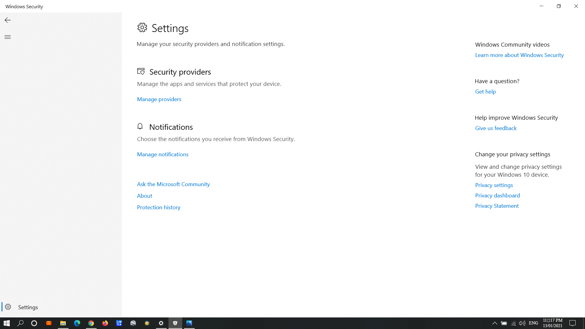Select Settings in the left sidebar

[x=61, y=307]
